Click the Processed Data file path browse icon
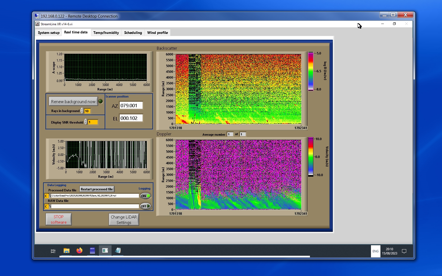The height and width of the screenshot is (276, 442). pos(50,196)
